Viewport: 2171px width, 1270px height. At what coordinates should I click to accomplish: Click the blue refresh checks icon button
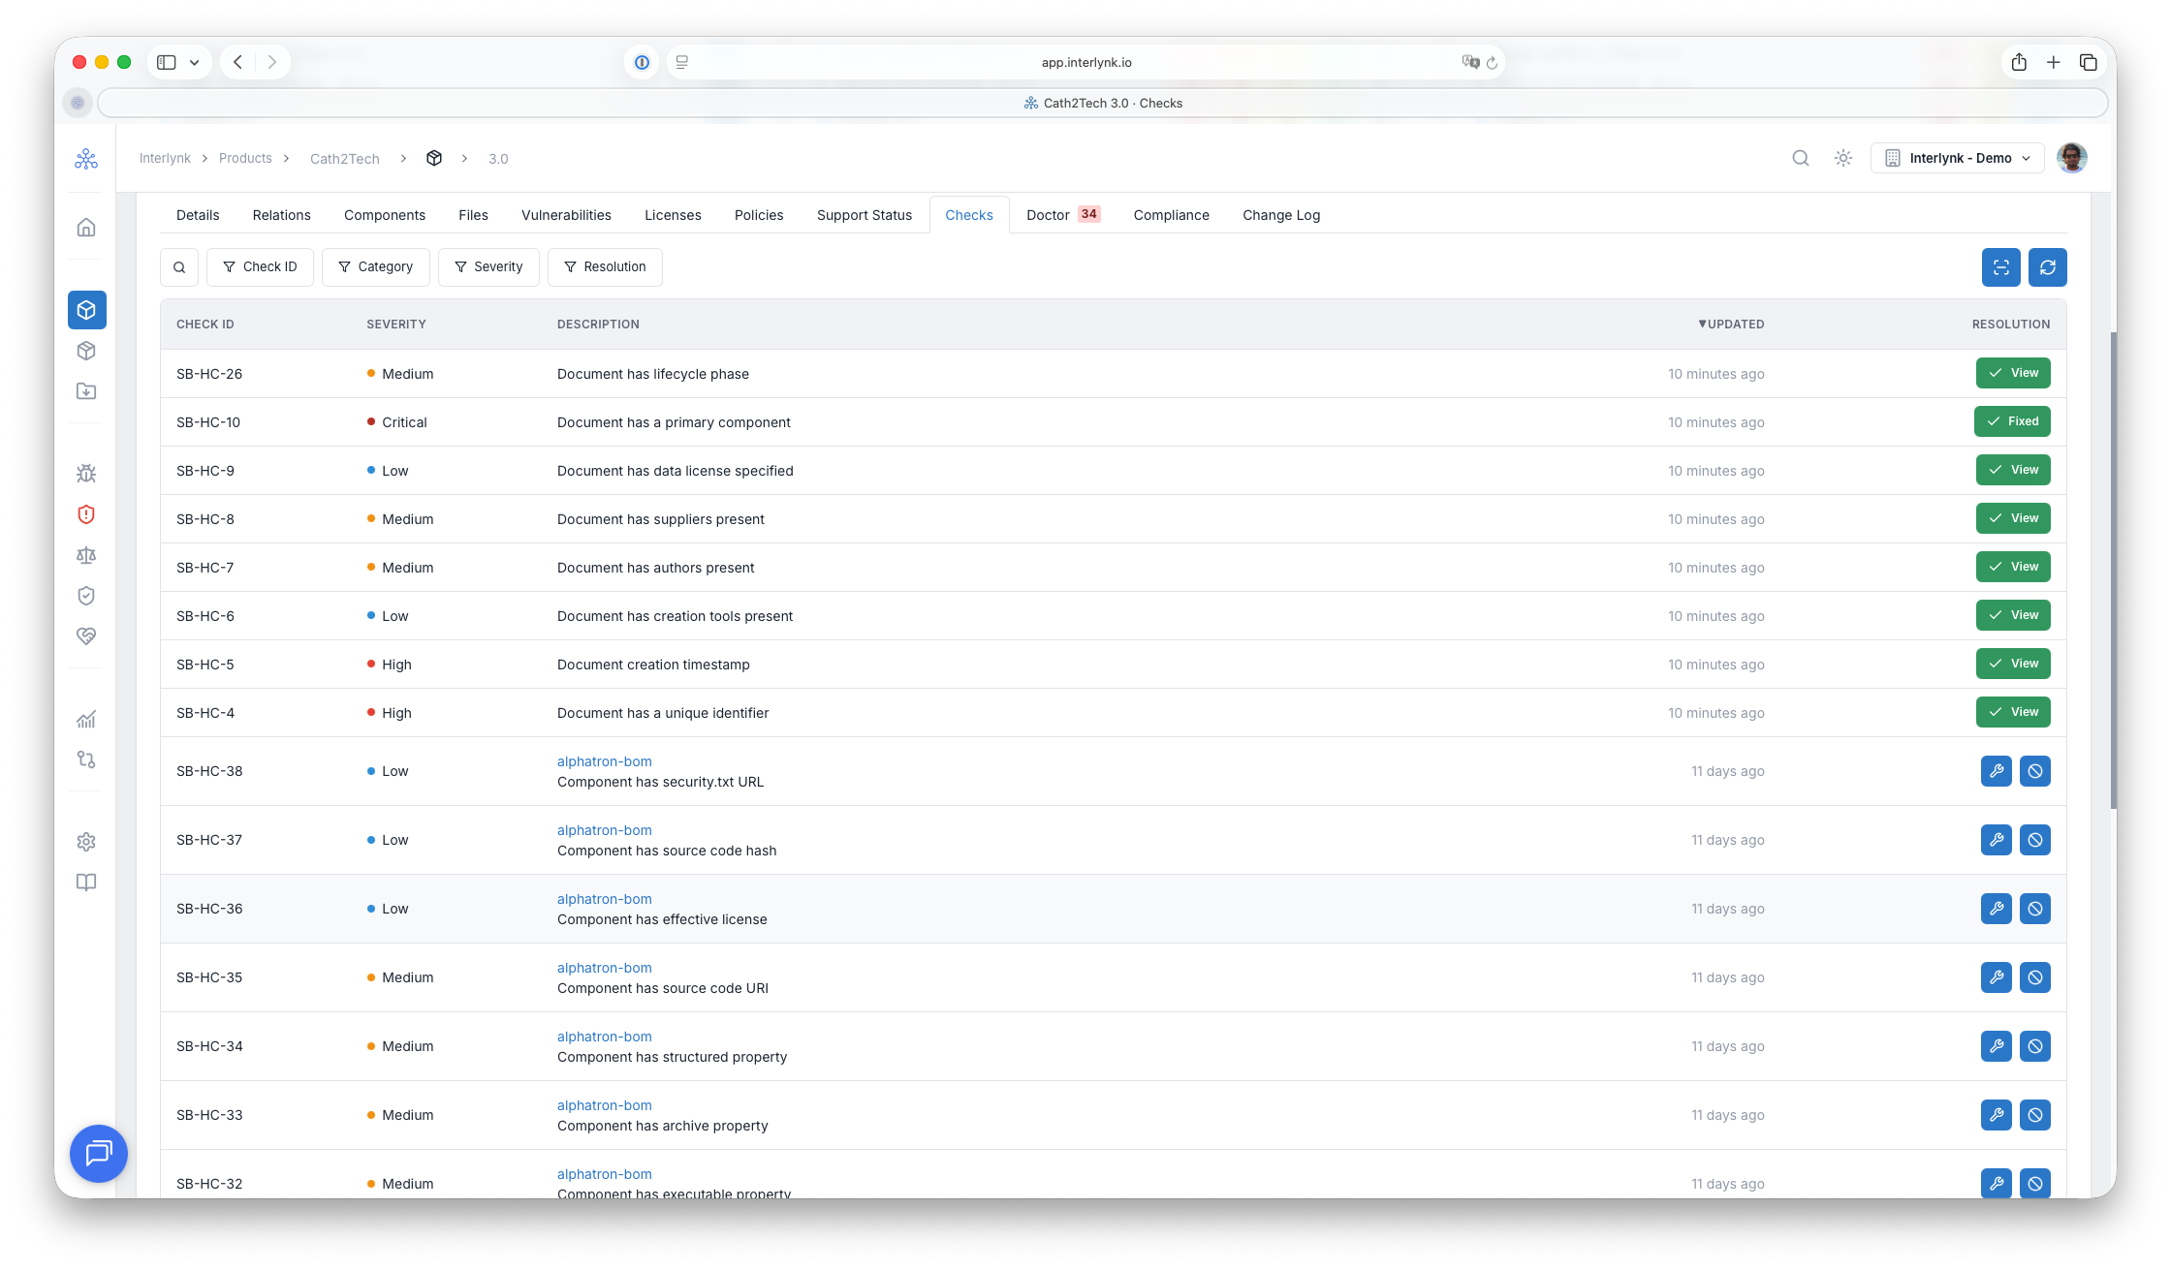pos(2047,267)
